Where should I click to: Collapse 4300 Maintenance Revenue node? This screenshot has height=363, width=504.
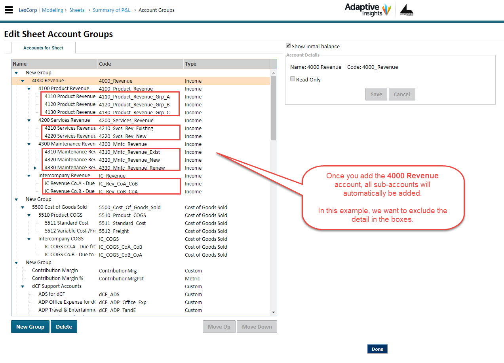(29, 144)
